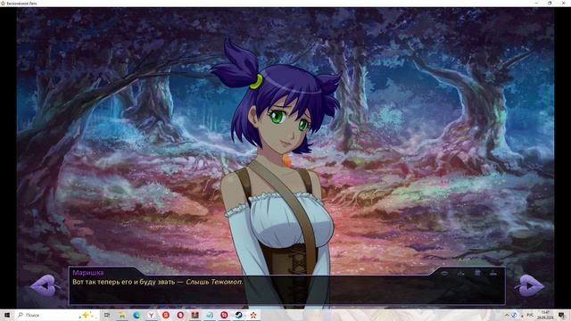Click the speaker name Маришка
The height and width of the screenshot is (321, 571).
tap(87, 272)
